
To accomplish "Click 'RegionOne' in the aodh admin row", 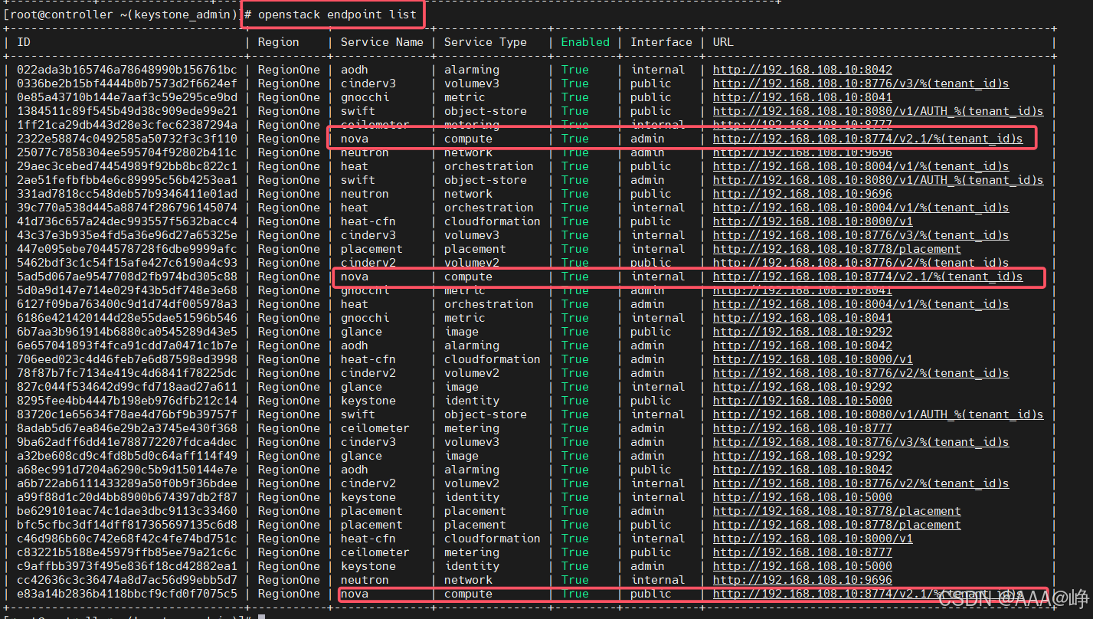I will [x=289, y=346].
